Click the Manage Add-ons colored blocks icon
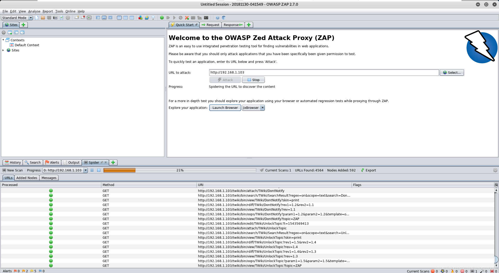499x273 pixels. [x=140, y=18]
